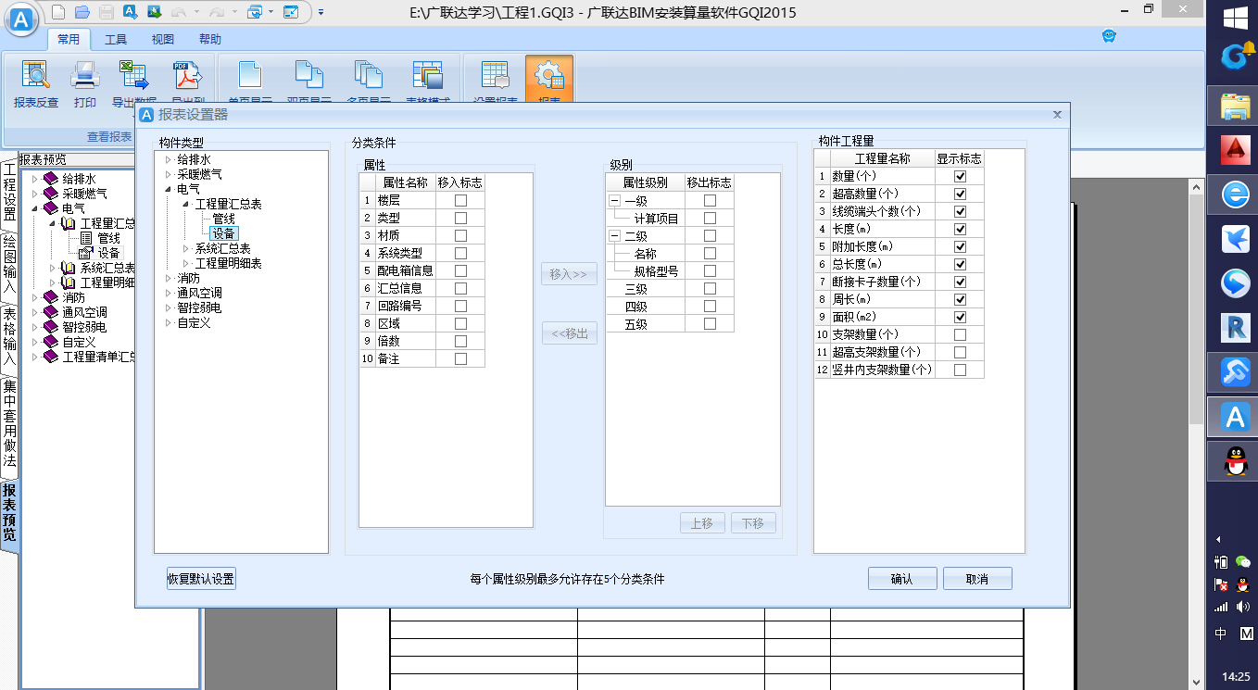1258x690 pixels.
Task: Click the open folder icon in quick access
Action: [x=82, y=12]
